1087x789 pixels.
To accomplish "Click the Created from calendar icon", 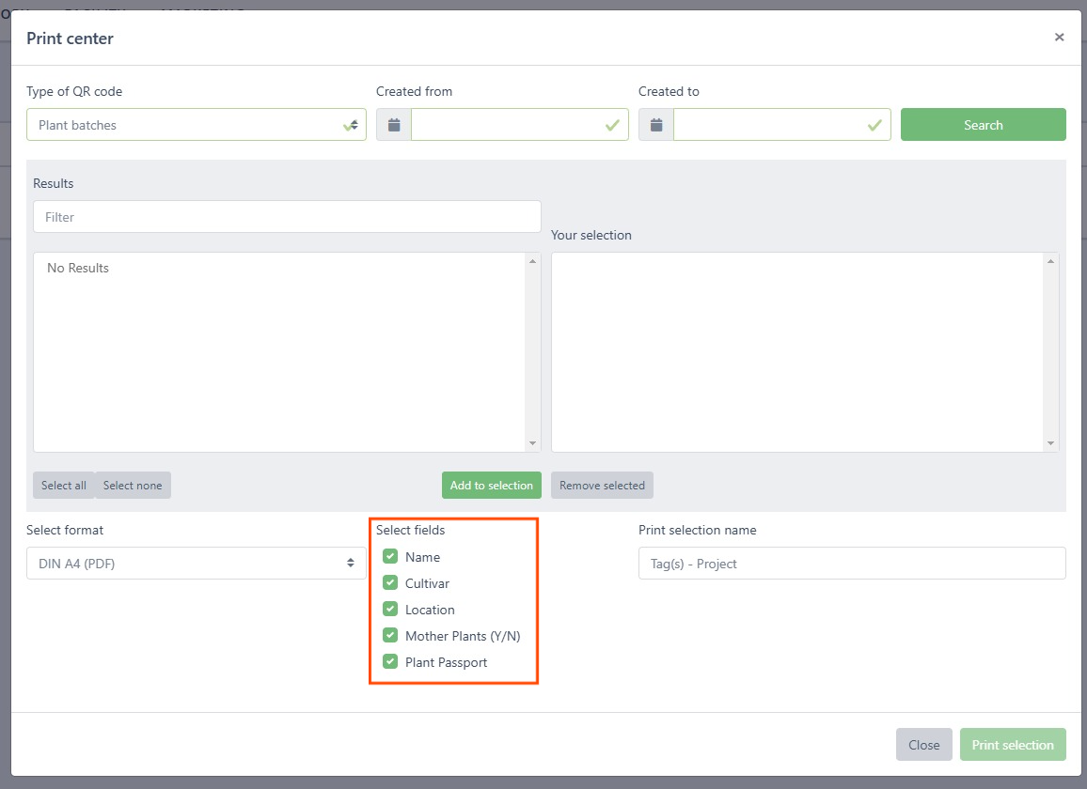I will [394, 125].
